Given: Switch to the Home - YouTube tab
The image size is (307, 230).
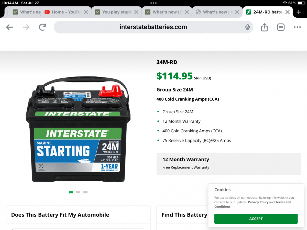Looking at the screenshot, I should [64, 12].
